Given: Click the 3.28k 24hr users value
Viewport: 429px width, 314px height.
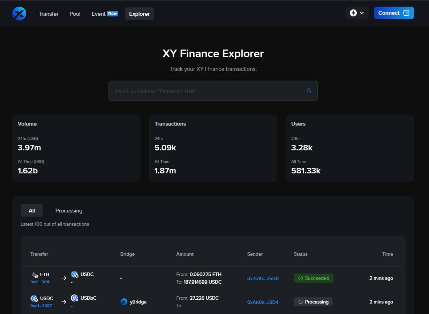Looking at the screenshot, I should [302, 148].
